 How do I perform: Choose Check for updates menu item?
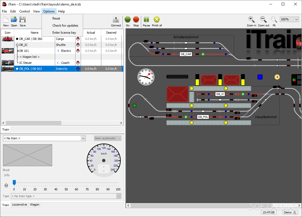(62, 26)
